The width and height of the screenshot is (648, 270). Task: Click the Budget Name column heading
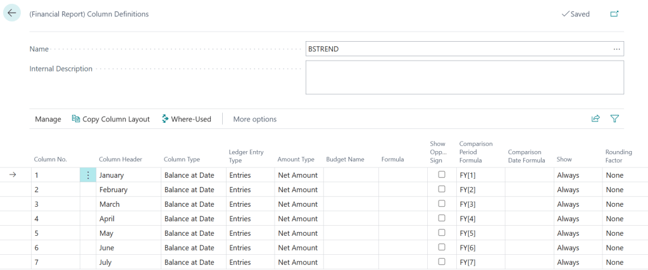(x=345, y=159)
